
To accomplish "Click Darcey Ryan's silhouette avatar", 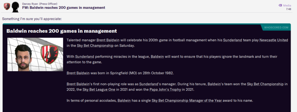I will point(15,7).
